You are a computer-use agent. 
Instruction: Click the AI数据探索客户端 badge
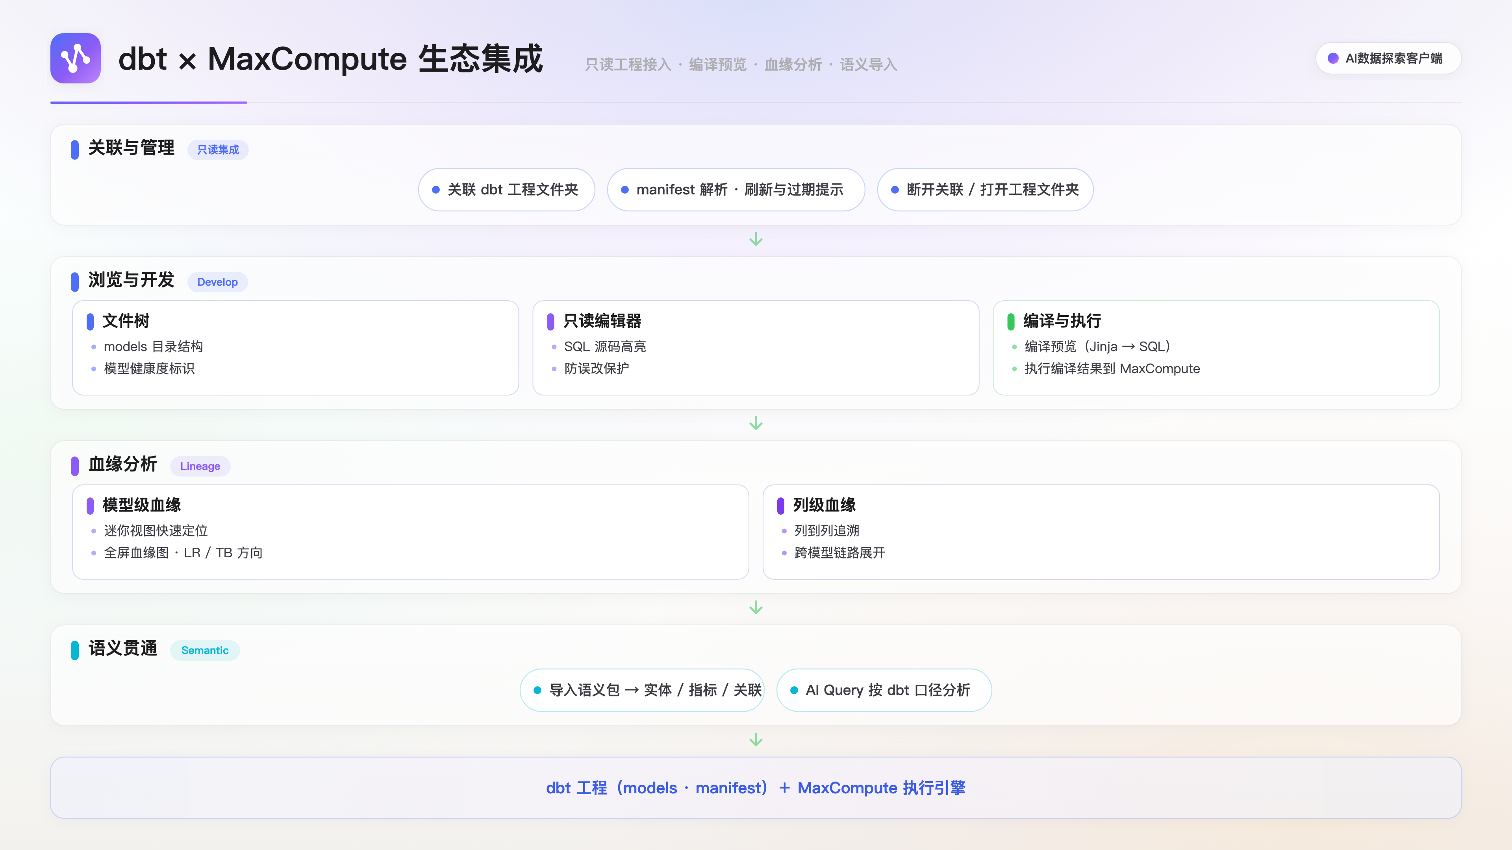click(1388, 58)
